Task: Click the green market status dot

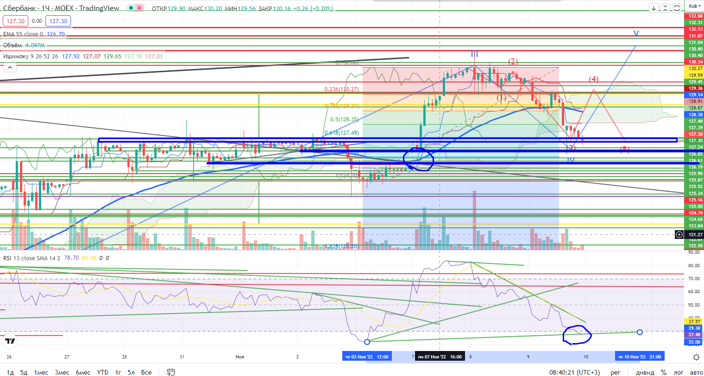Action: (132, 8)
